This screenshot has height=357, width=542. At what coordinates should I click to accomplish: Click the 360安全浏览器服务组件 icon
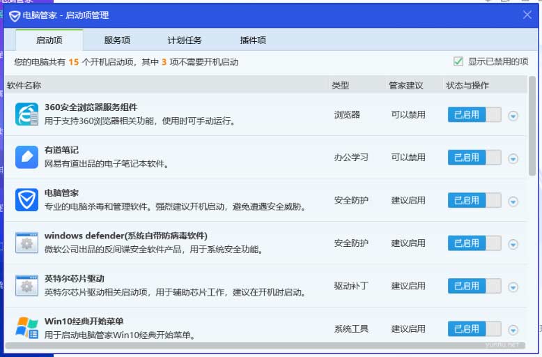pos(26,114)
